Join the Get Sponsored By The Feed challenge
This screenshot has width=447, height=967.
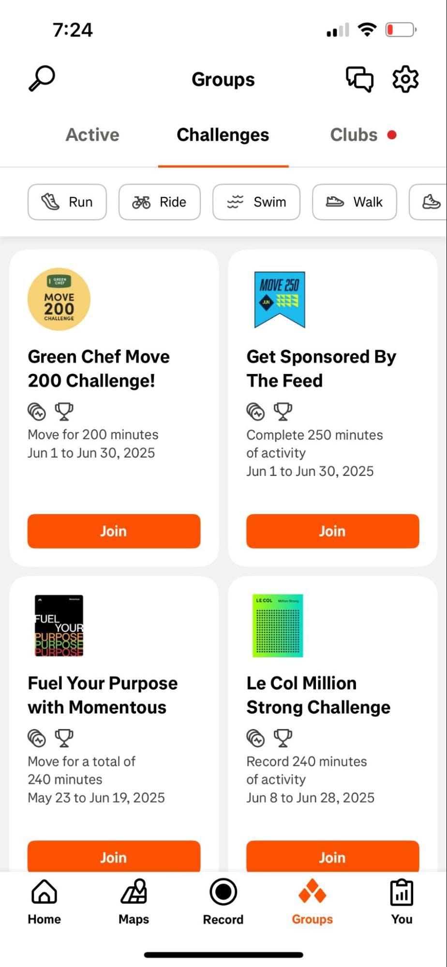(332, 531)
